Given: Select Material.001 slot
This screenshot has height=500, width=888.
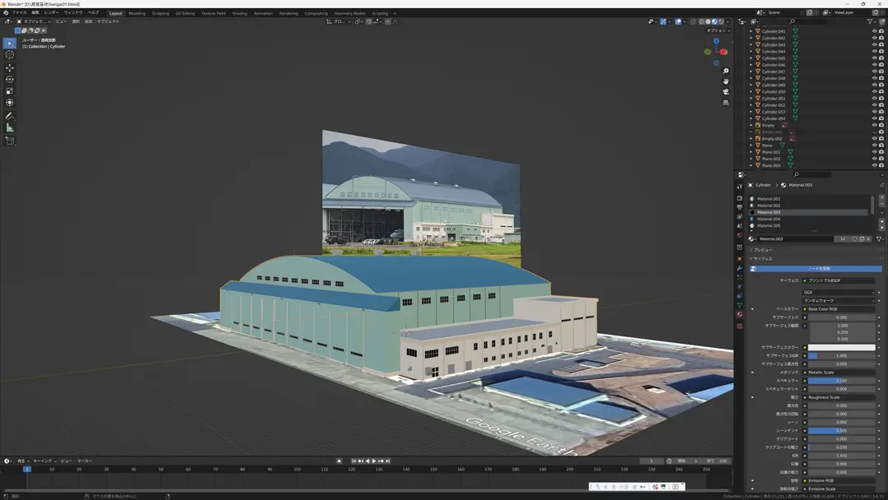Looking at the screenshot, I should point(809,199).
